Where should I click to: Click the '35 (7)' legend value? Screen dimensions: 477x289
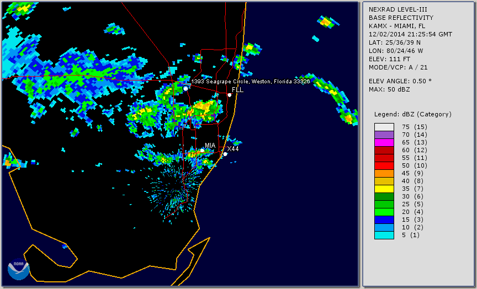(412, 189)
